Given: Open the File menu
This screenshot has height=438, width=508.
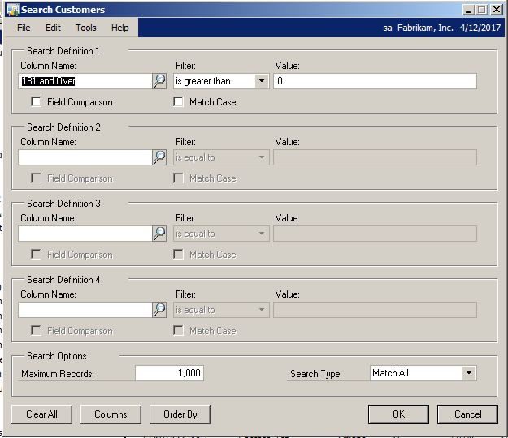Looking at the screenshot, I should tap(24, 28).
